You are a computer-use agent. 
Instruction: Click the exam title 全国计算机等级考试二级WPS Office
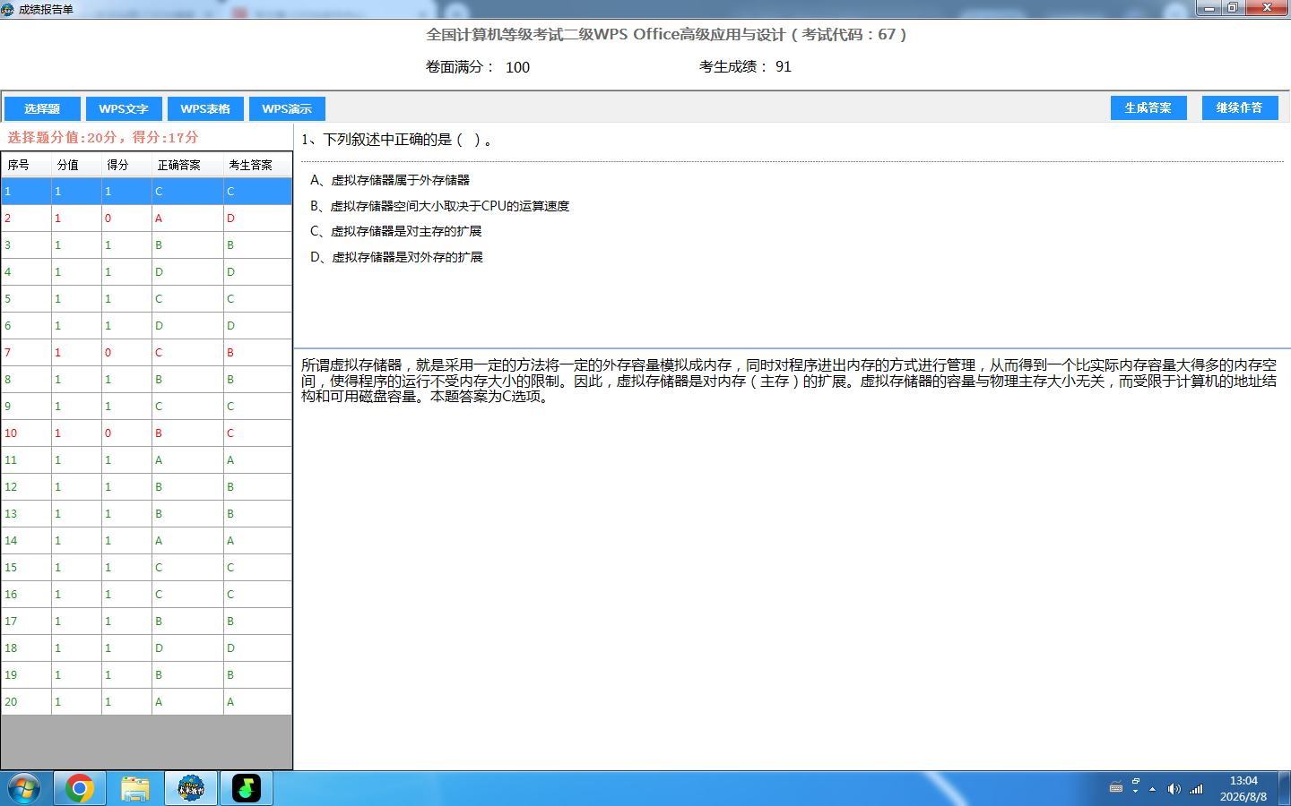tap(666, 34)
